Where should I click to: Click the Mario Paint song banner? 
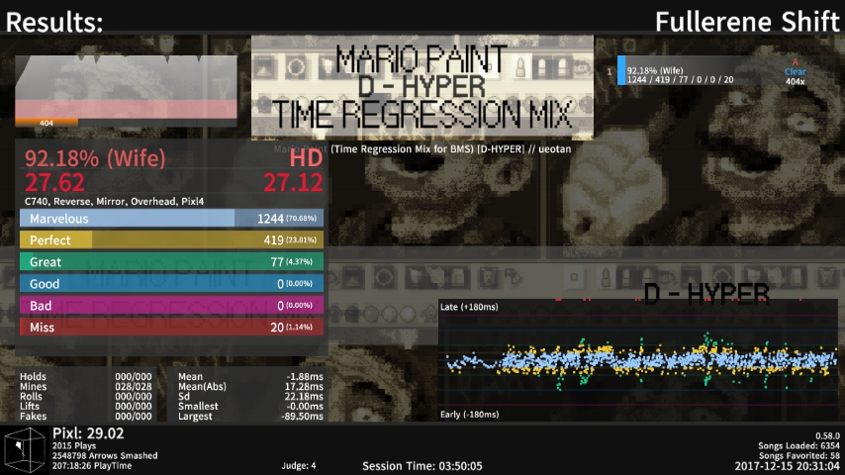(422, 87)
